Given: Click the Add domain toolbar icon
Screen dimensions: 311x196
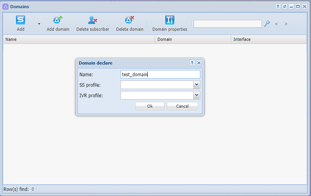Looking at the screenshot, I should tap(58, 20).
